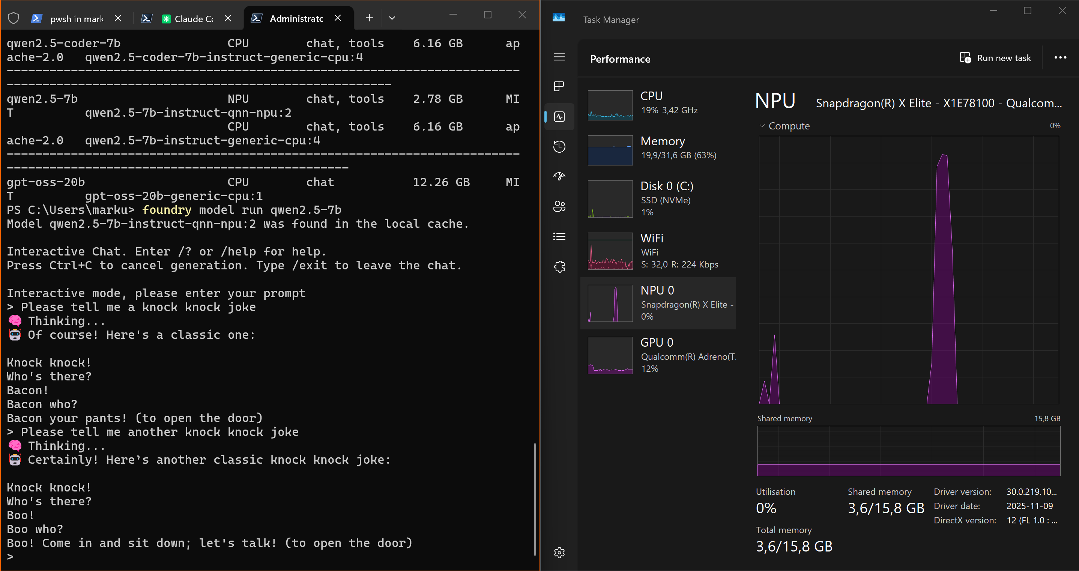
Task: Open the App history page icon
Action: (559, 147)
